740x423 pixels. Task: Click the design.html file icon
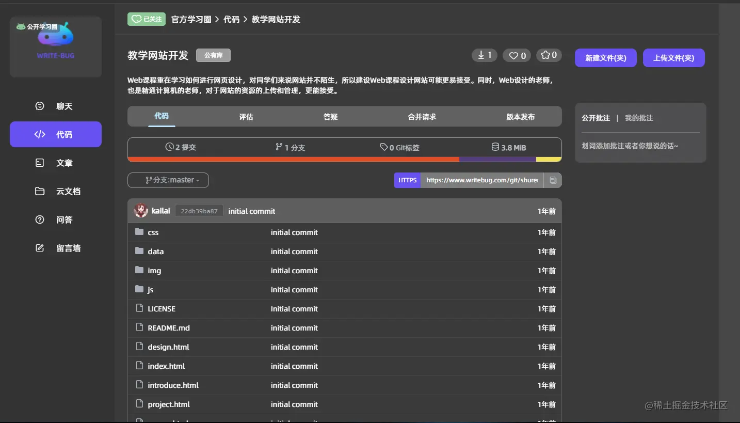click(139, 347)
